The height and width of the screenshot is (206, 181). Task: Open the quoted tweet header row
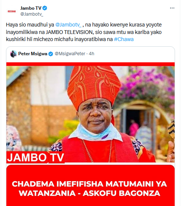pyautogui.click(x=90, y=54)
